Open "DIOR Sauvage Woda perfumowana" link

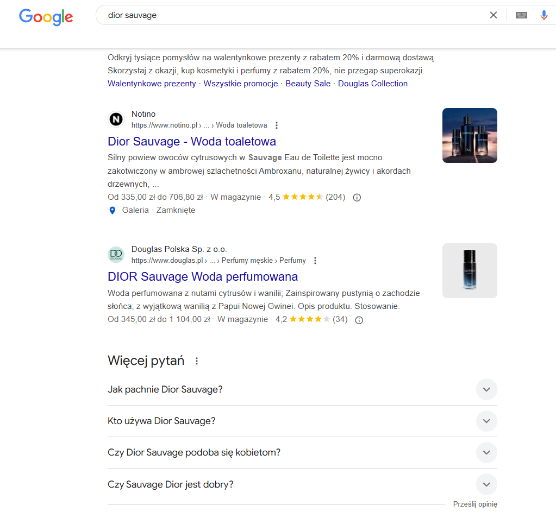[x=203, y=277]
